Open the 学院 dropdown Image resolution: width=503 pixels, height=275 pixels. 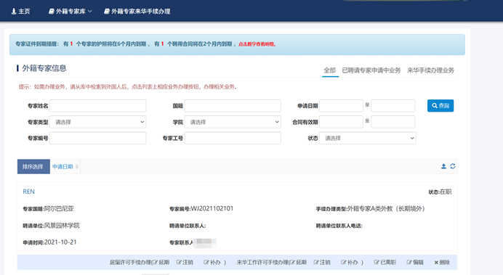pyautogui.click(x=233, y=122)
